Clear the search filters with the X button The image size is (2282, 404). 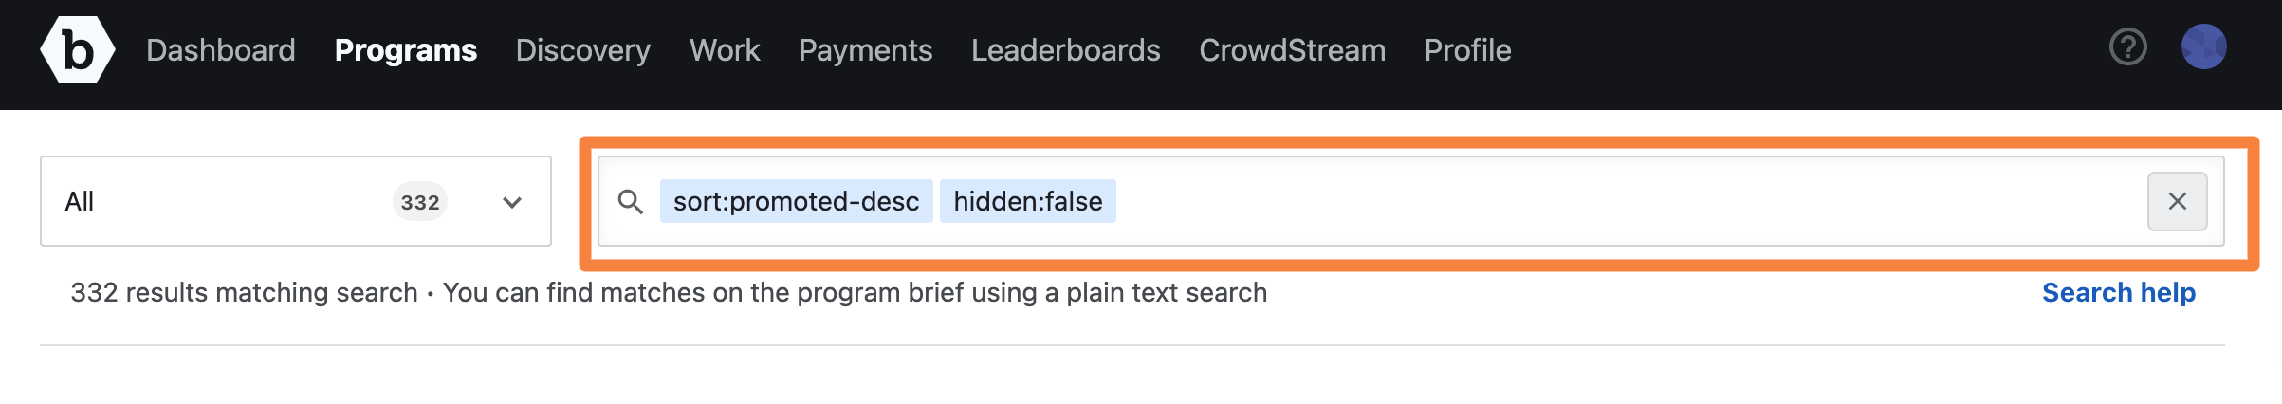pyautogui.click(x=2177, y=201)
